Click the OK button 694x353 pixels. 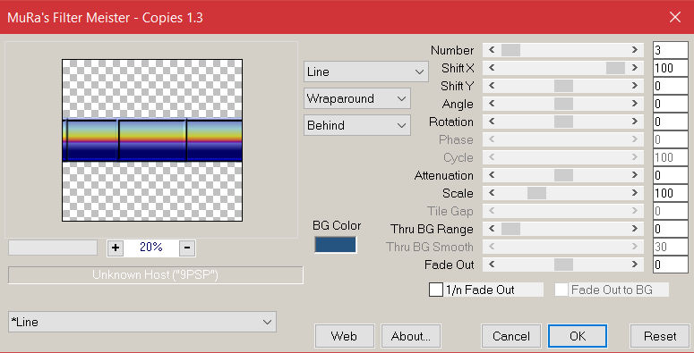[578, 336]
